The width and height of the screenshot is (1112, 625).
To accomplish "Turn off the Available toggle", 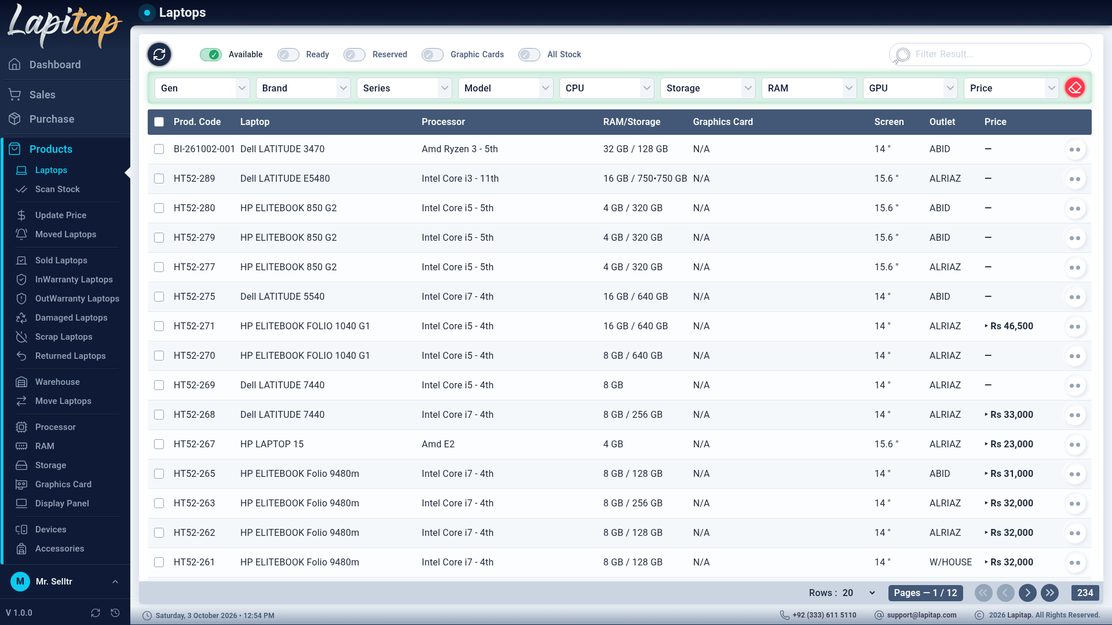I will pyautogui.click(x=211, y=54).
